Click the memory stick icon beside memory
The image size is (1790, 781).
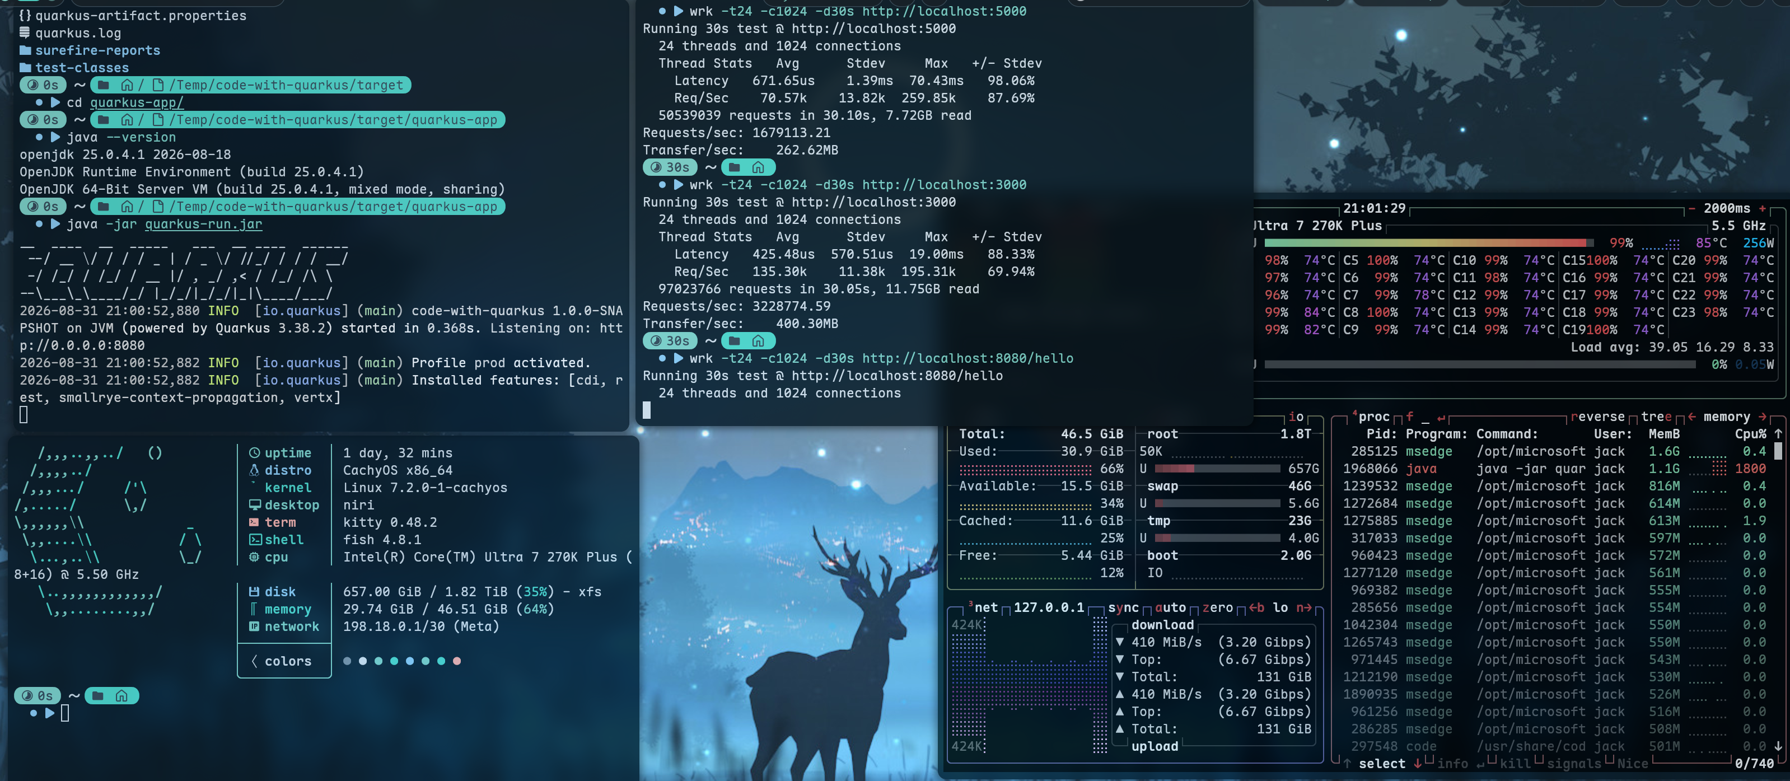[x=254, y=609]
